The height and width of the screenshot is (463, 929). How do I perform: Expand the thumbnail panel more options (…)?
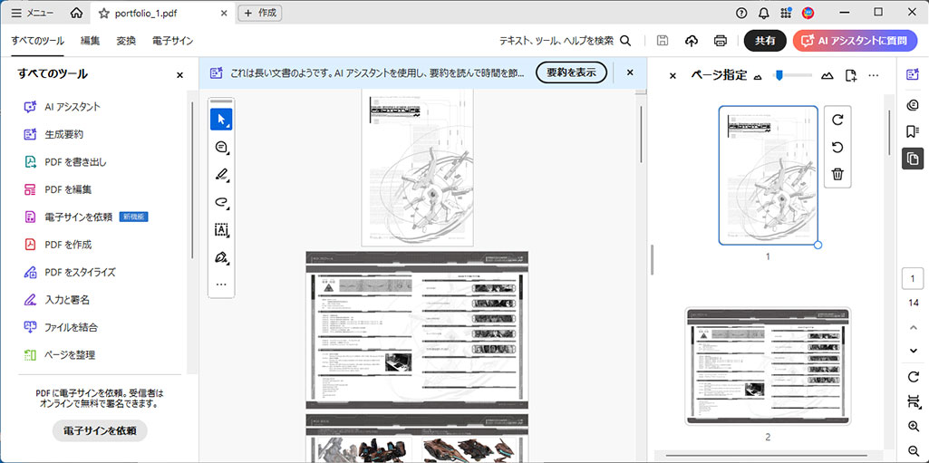pos(874,75)
